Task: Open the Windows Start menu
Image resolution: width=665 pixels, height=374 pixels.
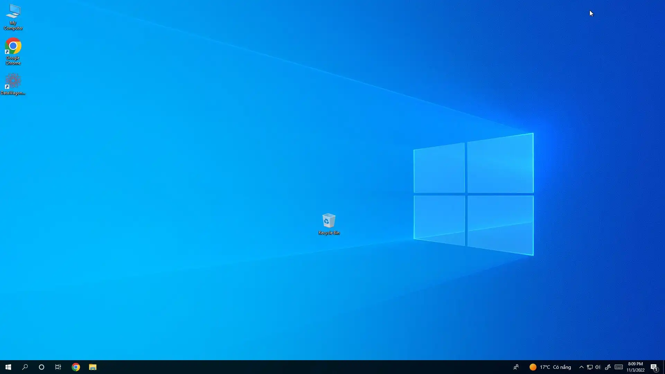Action: (x=8, y=367)
